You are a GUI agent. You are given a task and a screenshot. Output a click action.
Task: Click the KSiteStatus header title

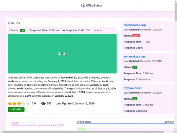coord(90,5)
